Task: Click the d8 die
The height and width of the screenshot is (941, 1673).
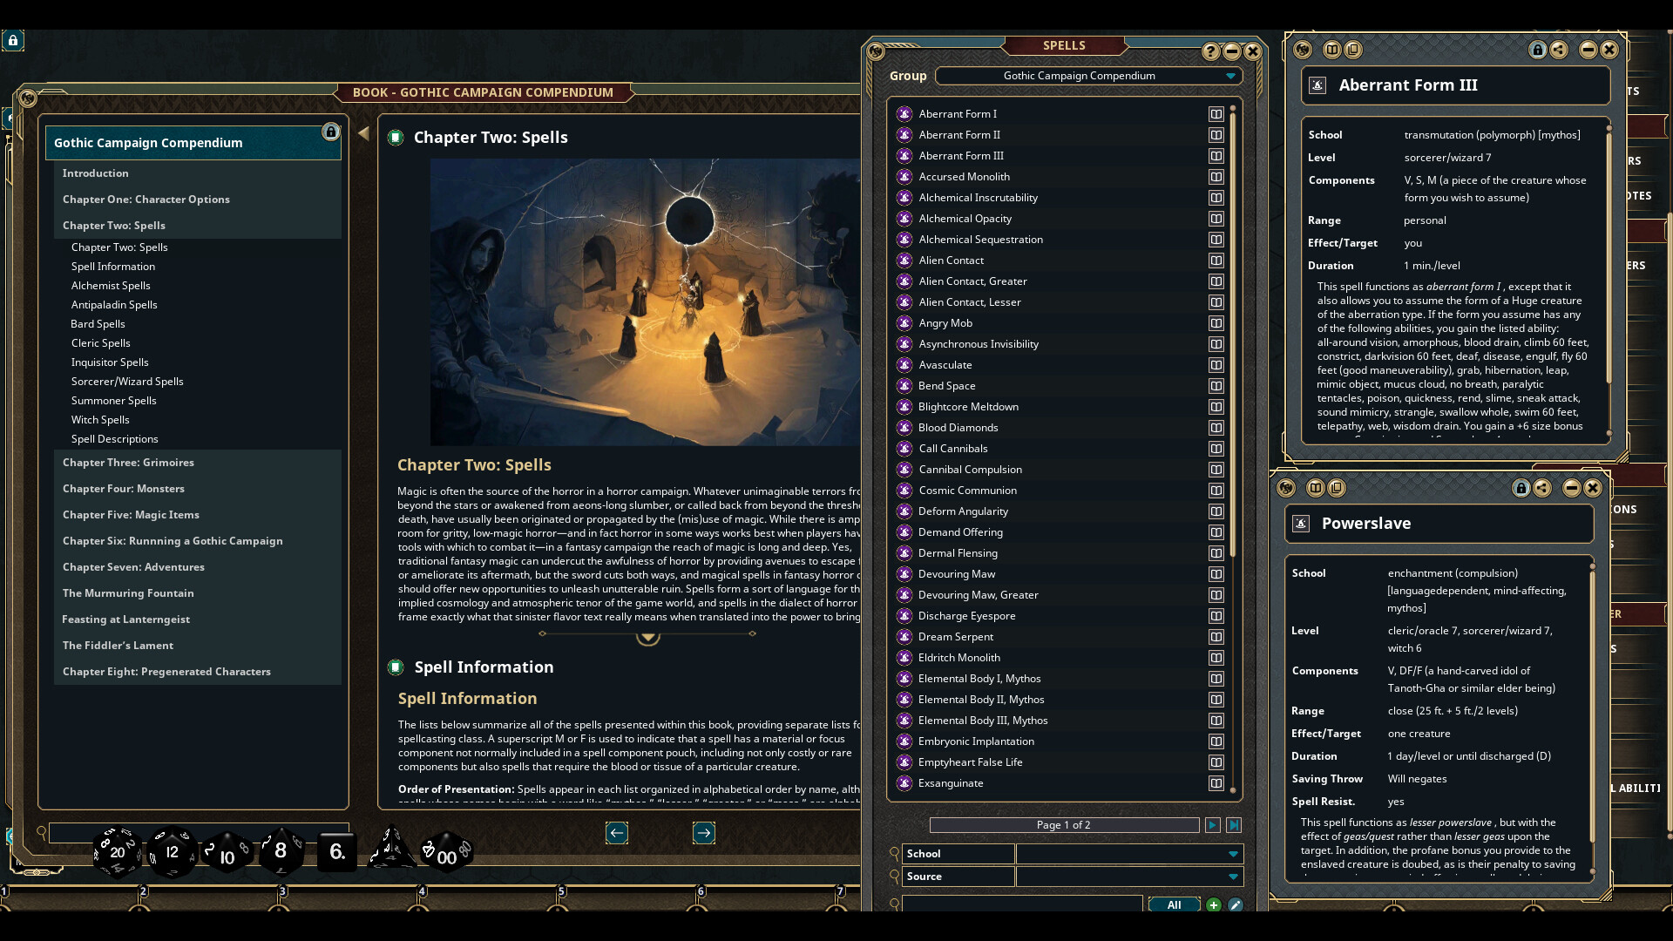Action: coord(281,850)
